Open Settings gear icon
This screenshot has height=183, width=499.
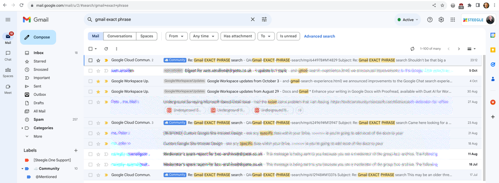441,20
